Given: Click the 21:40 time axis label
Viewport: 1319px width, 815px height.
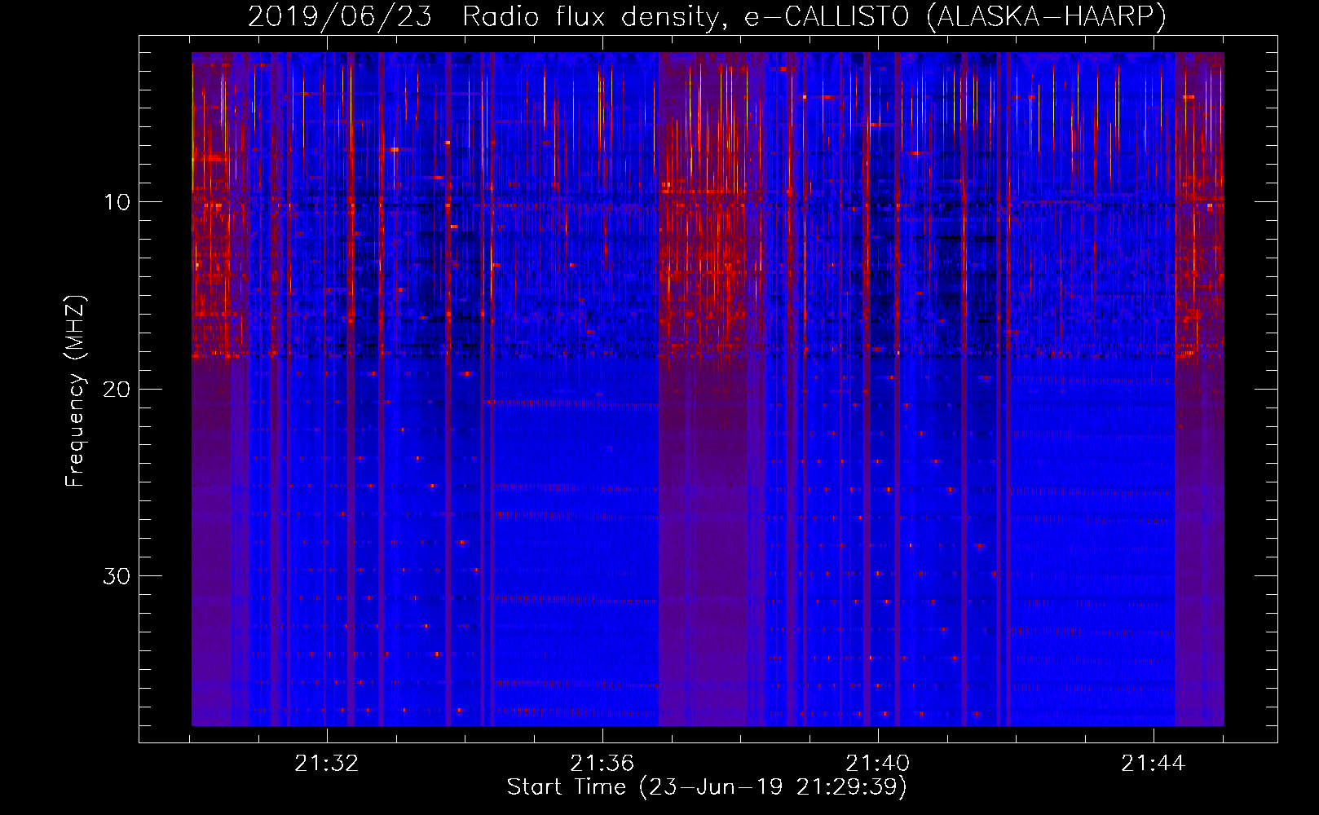Looking at the screenshot, I should point(877,764).
